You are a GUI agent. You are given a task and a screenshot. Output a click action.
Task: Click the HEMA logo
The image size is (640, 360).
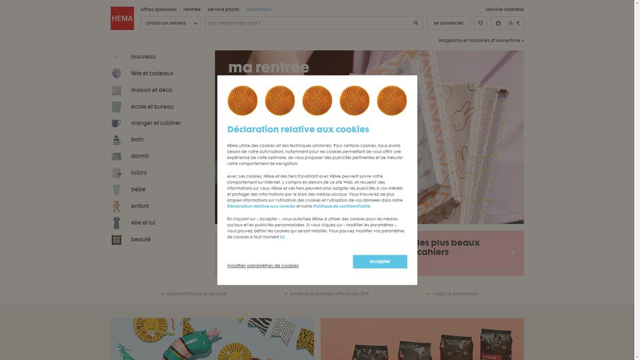[x=122, y=19]
